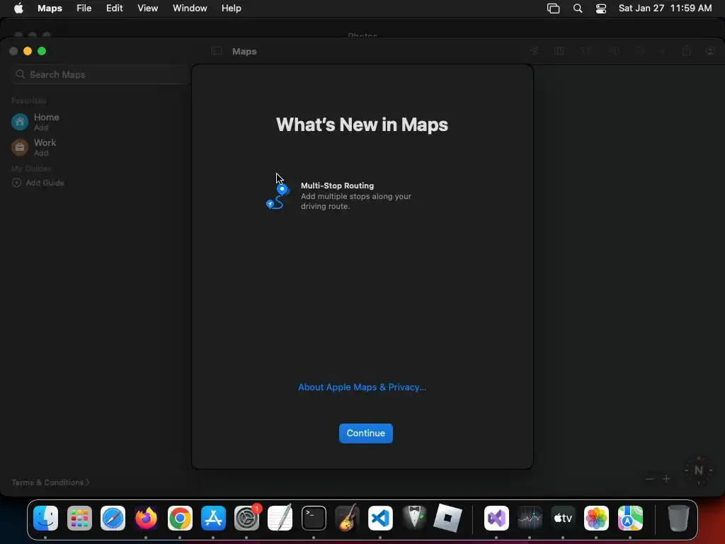Click the date and time display
Viewport: 725px width, 544px height.
[x=666, y=8]
